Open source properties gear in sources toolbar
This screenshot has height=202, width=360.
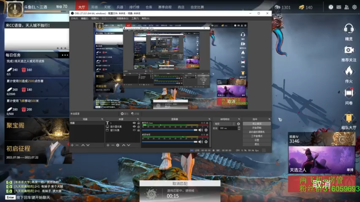click(118, 145)
